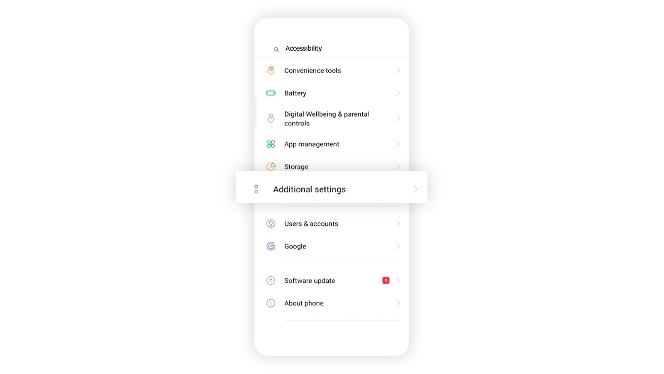Open Convenience tools via its head icon
The image size is (664, 374).
[271, 70]
